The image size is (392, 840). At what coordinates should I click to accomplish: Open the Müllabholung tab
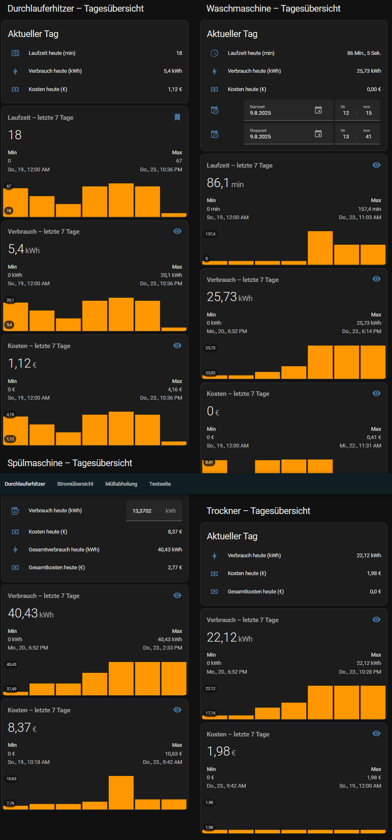click(121, 484)
